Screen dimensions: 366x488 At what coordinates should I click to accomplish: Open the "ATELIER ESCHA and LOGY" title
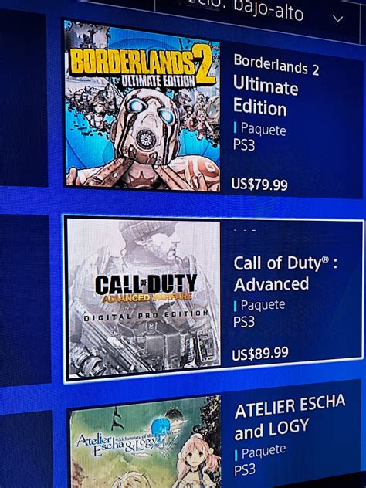[x=290, y=418]
